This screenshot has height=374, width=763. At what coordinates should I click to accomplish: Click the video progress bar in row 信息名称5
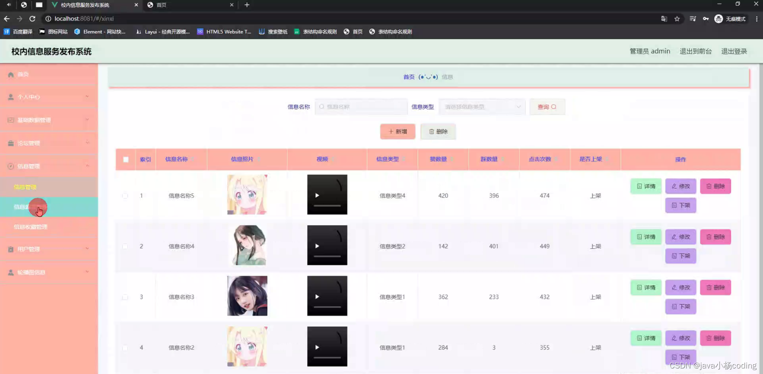(x=327, y=206)
